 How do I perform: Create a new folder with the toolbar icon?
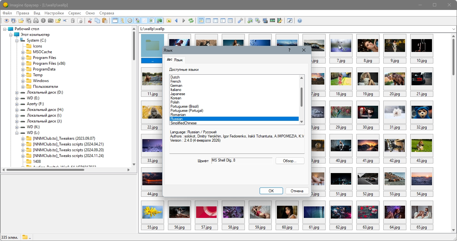click(58, 21)
